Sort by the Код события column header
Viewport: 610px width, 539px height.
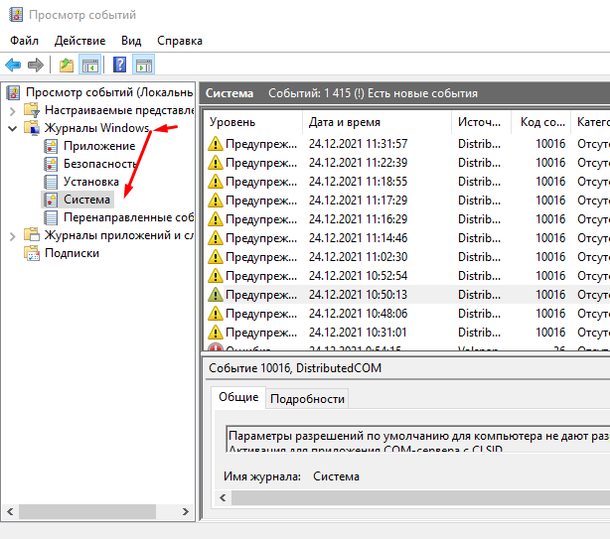540,122
